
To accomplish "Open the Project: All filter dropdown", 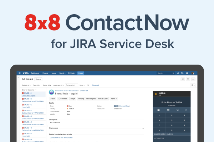I will (x=26, y=85).
